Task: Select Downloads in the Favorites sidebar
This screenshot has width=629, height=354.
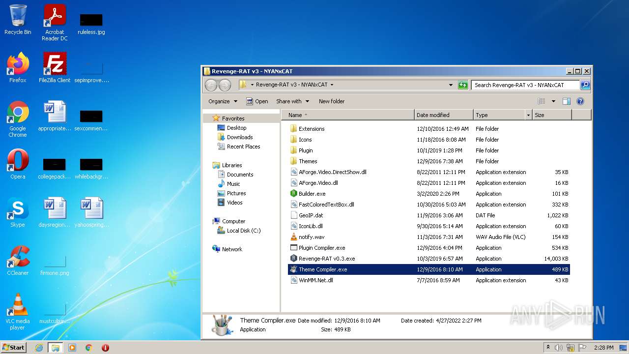Action: (x=239, y=137)
